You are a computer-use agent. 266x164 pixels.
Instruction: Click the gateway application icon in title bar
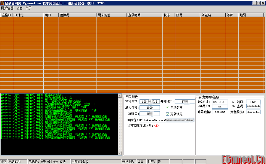(x=2, y=2)
